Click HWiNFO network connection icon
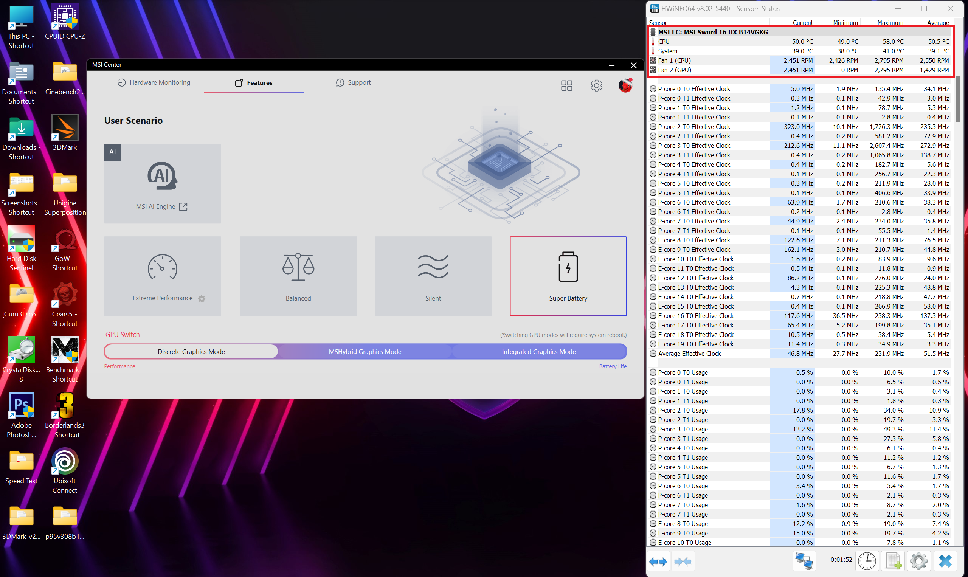Screen dimensions: 968x577 coord(804,561)
